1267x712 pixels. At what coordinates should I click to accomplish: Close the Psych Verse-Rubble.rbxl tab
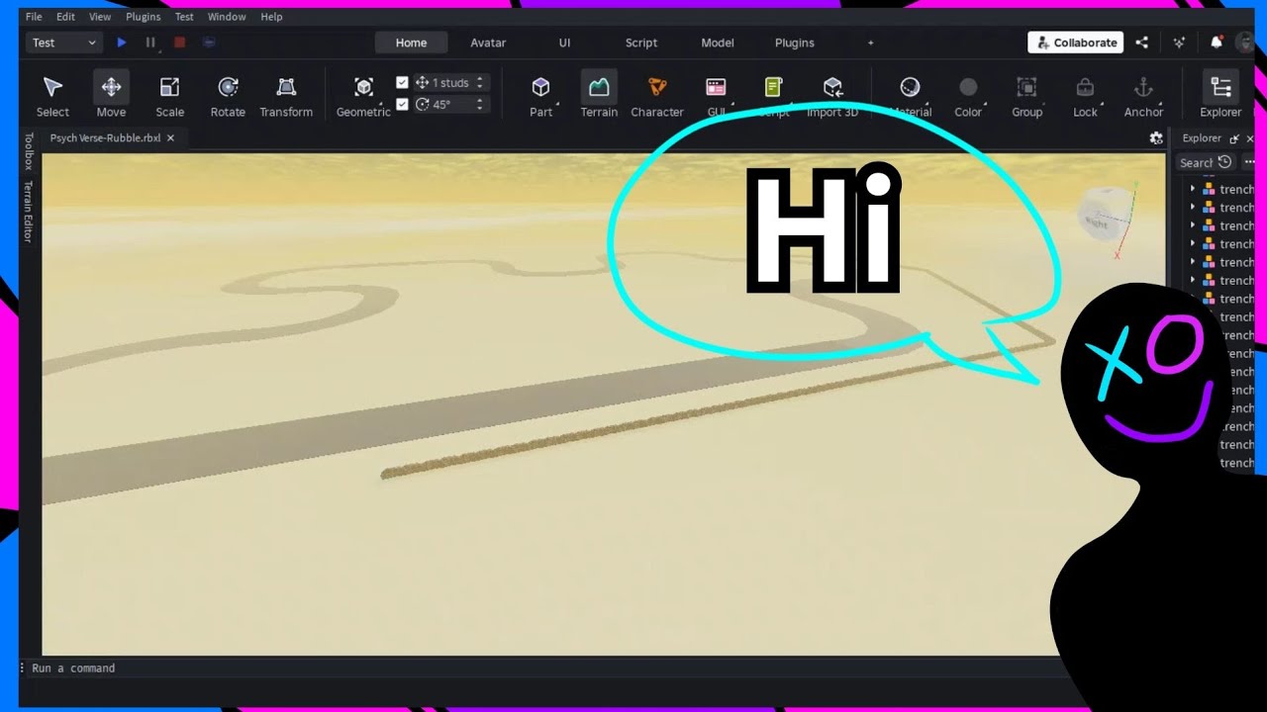(x=170, y=138)
